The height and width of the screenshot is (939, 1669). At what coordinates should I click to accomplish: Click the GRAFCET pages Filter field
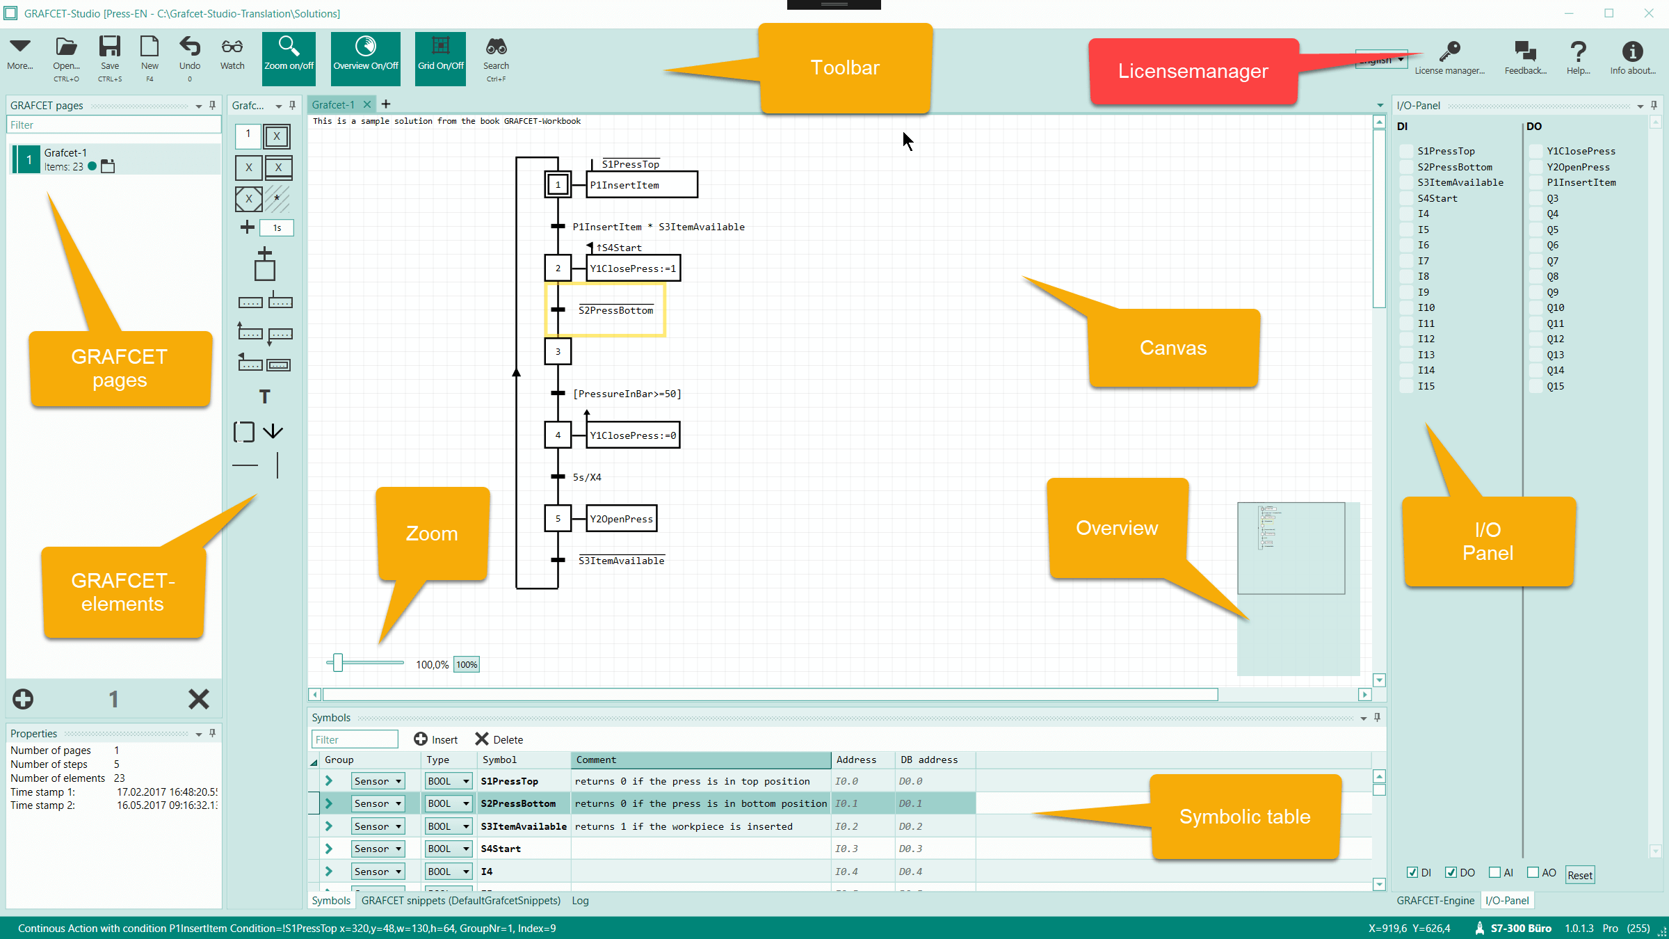(x=114, y=125)
